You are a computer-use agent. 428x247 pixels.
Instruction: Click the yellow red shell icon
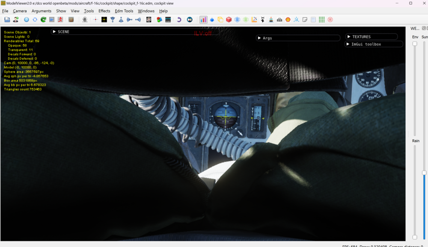(288, 20)
